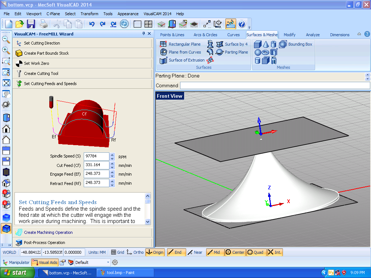Toggle the Center object snap
Image resolution: width=371 pixels, height=278 pixels.
(235, 252)
